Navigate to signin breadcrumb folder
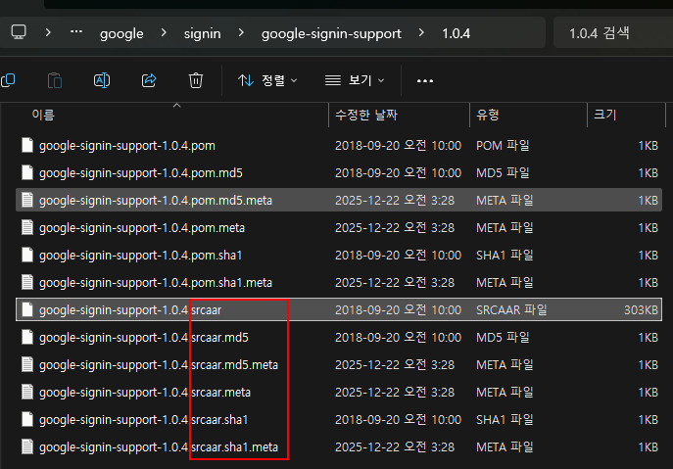Viewport: 673px width, 469px height. (x=202, y=33)
